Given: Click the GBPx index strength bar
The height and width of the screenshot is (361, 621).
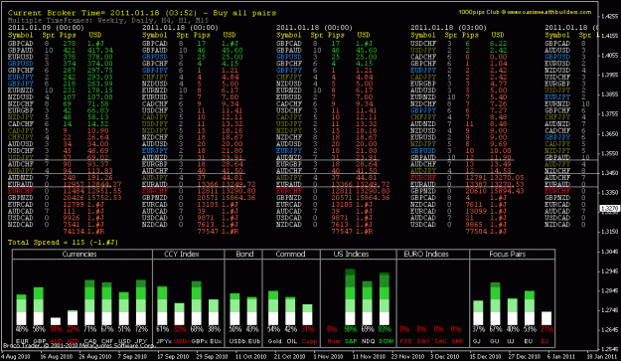Looking at the screenshot, I should (x=197, y=303).
